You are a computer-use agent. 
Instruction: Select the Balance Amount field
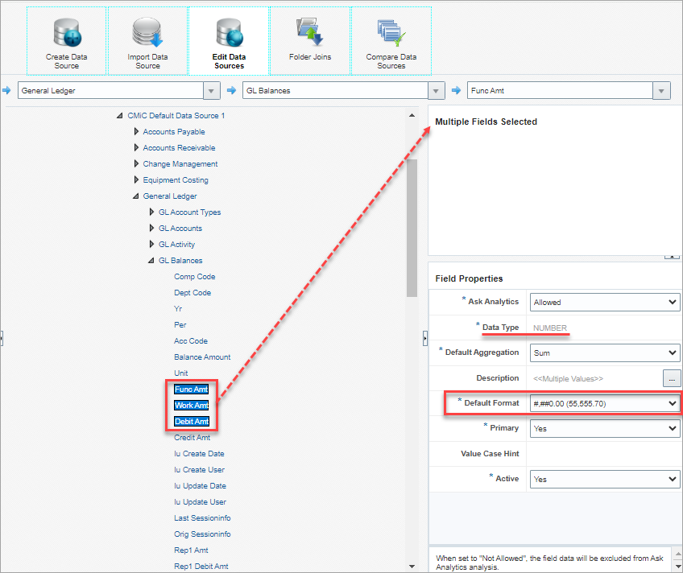(x=202, y=357)
